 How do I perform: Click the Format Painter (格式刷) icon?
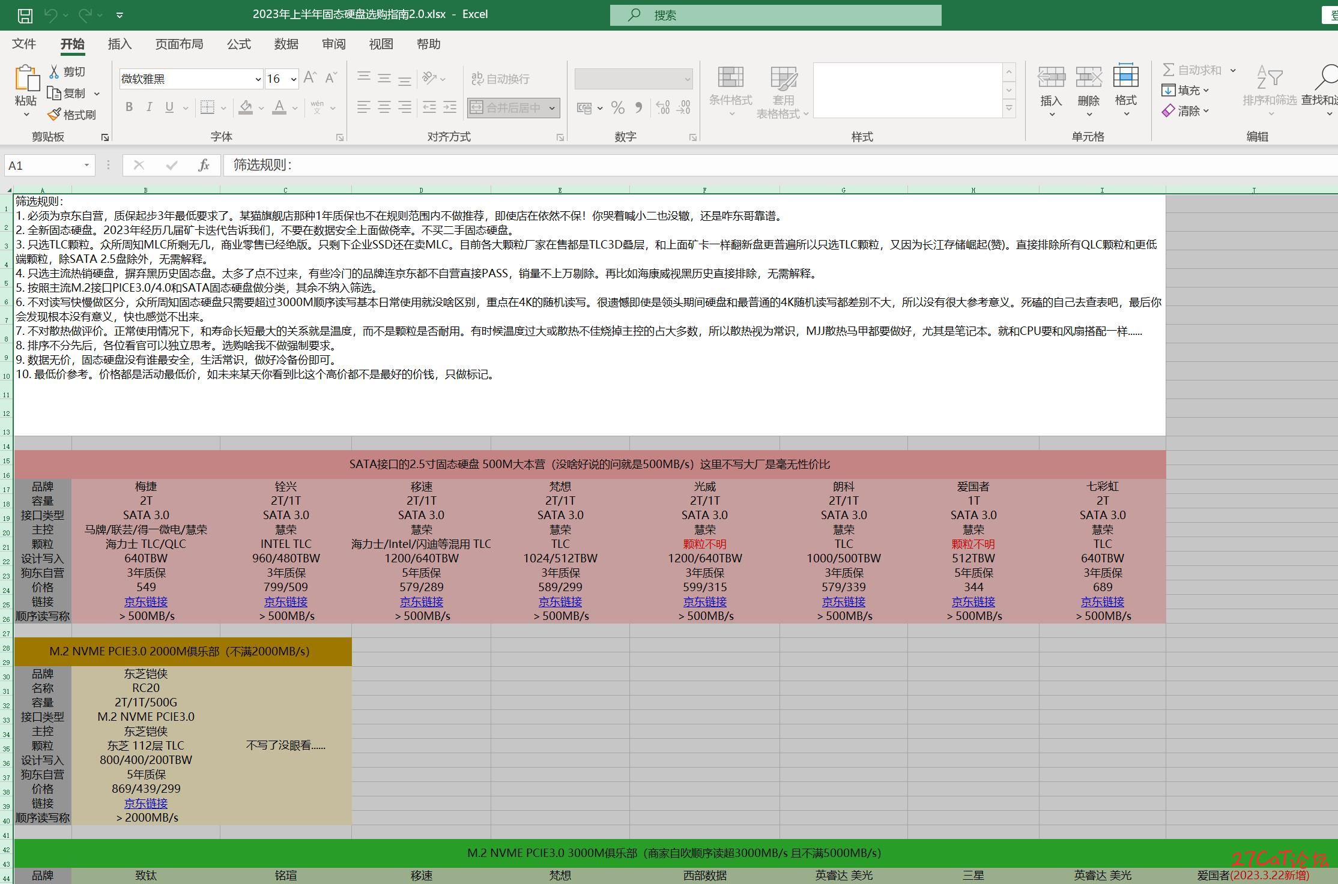(x=54, y=114)
